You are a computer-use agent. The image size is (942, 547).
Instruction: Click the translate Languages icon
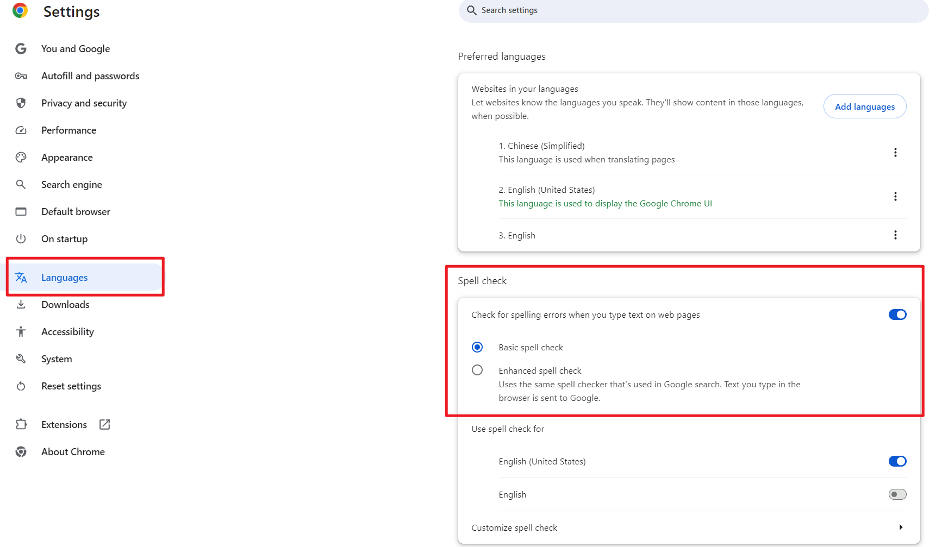[21, 278]
